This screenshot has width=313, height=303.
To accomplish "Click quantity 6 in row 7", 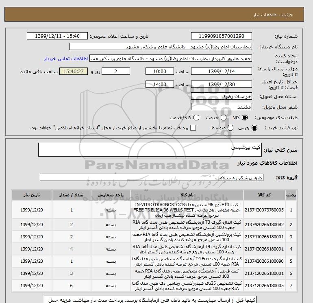I will click(72, 286).
